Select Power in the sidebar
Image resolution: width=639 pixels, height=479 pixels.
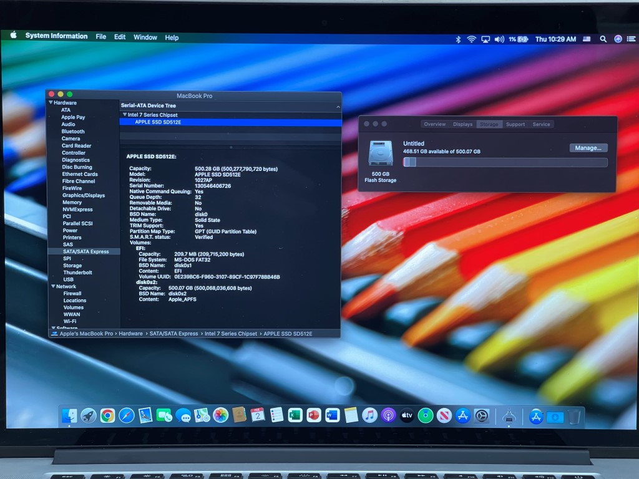coord(70,231)
